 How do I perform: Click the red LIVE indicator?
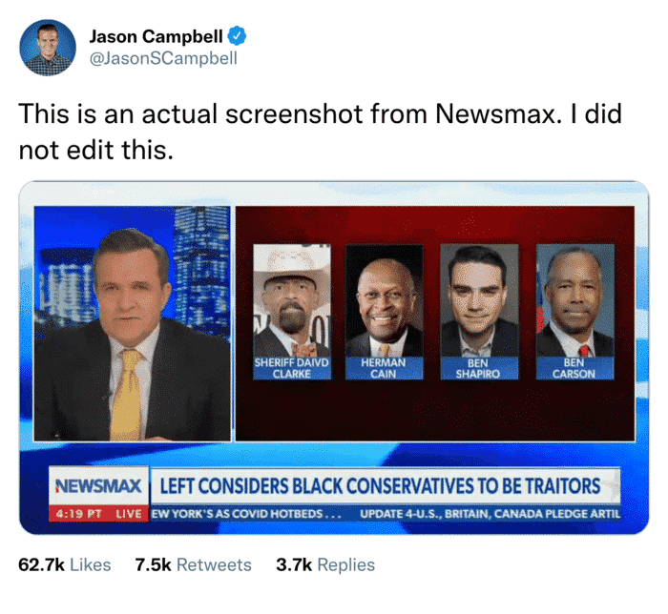(x=129, y=514)
